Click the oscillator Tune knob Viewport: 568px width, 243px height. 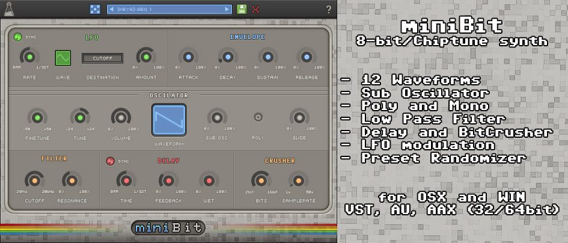click(80, 117)
